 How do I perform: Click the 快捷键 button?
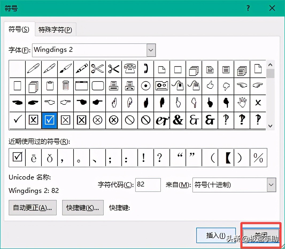pos(83,208)
